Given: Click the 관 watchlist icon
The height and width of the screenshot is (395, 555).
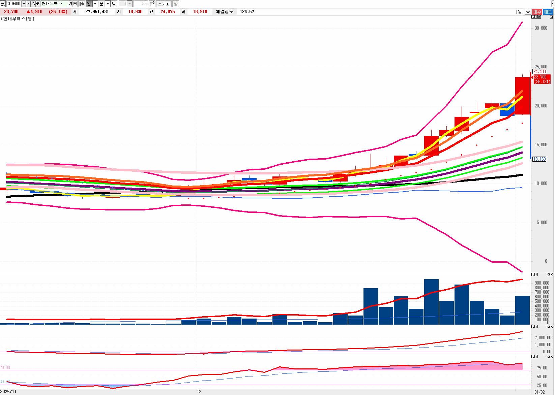Looking at the screenshot, I should [x=37, y=4].
